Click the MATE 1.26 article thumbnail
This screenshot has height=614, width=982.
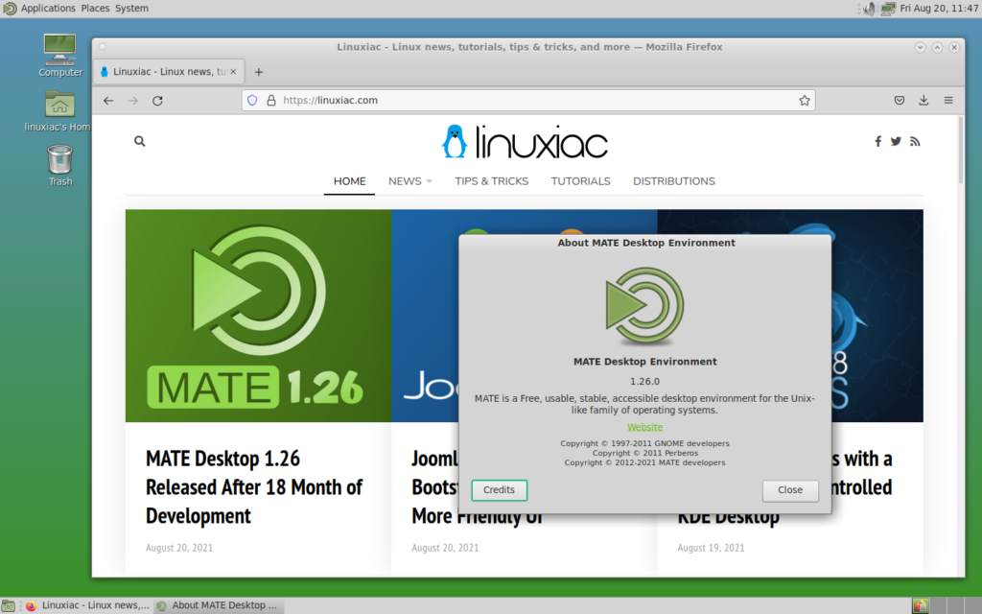tap(258, 316)
